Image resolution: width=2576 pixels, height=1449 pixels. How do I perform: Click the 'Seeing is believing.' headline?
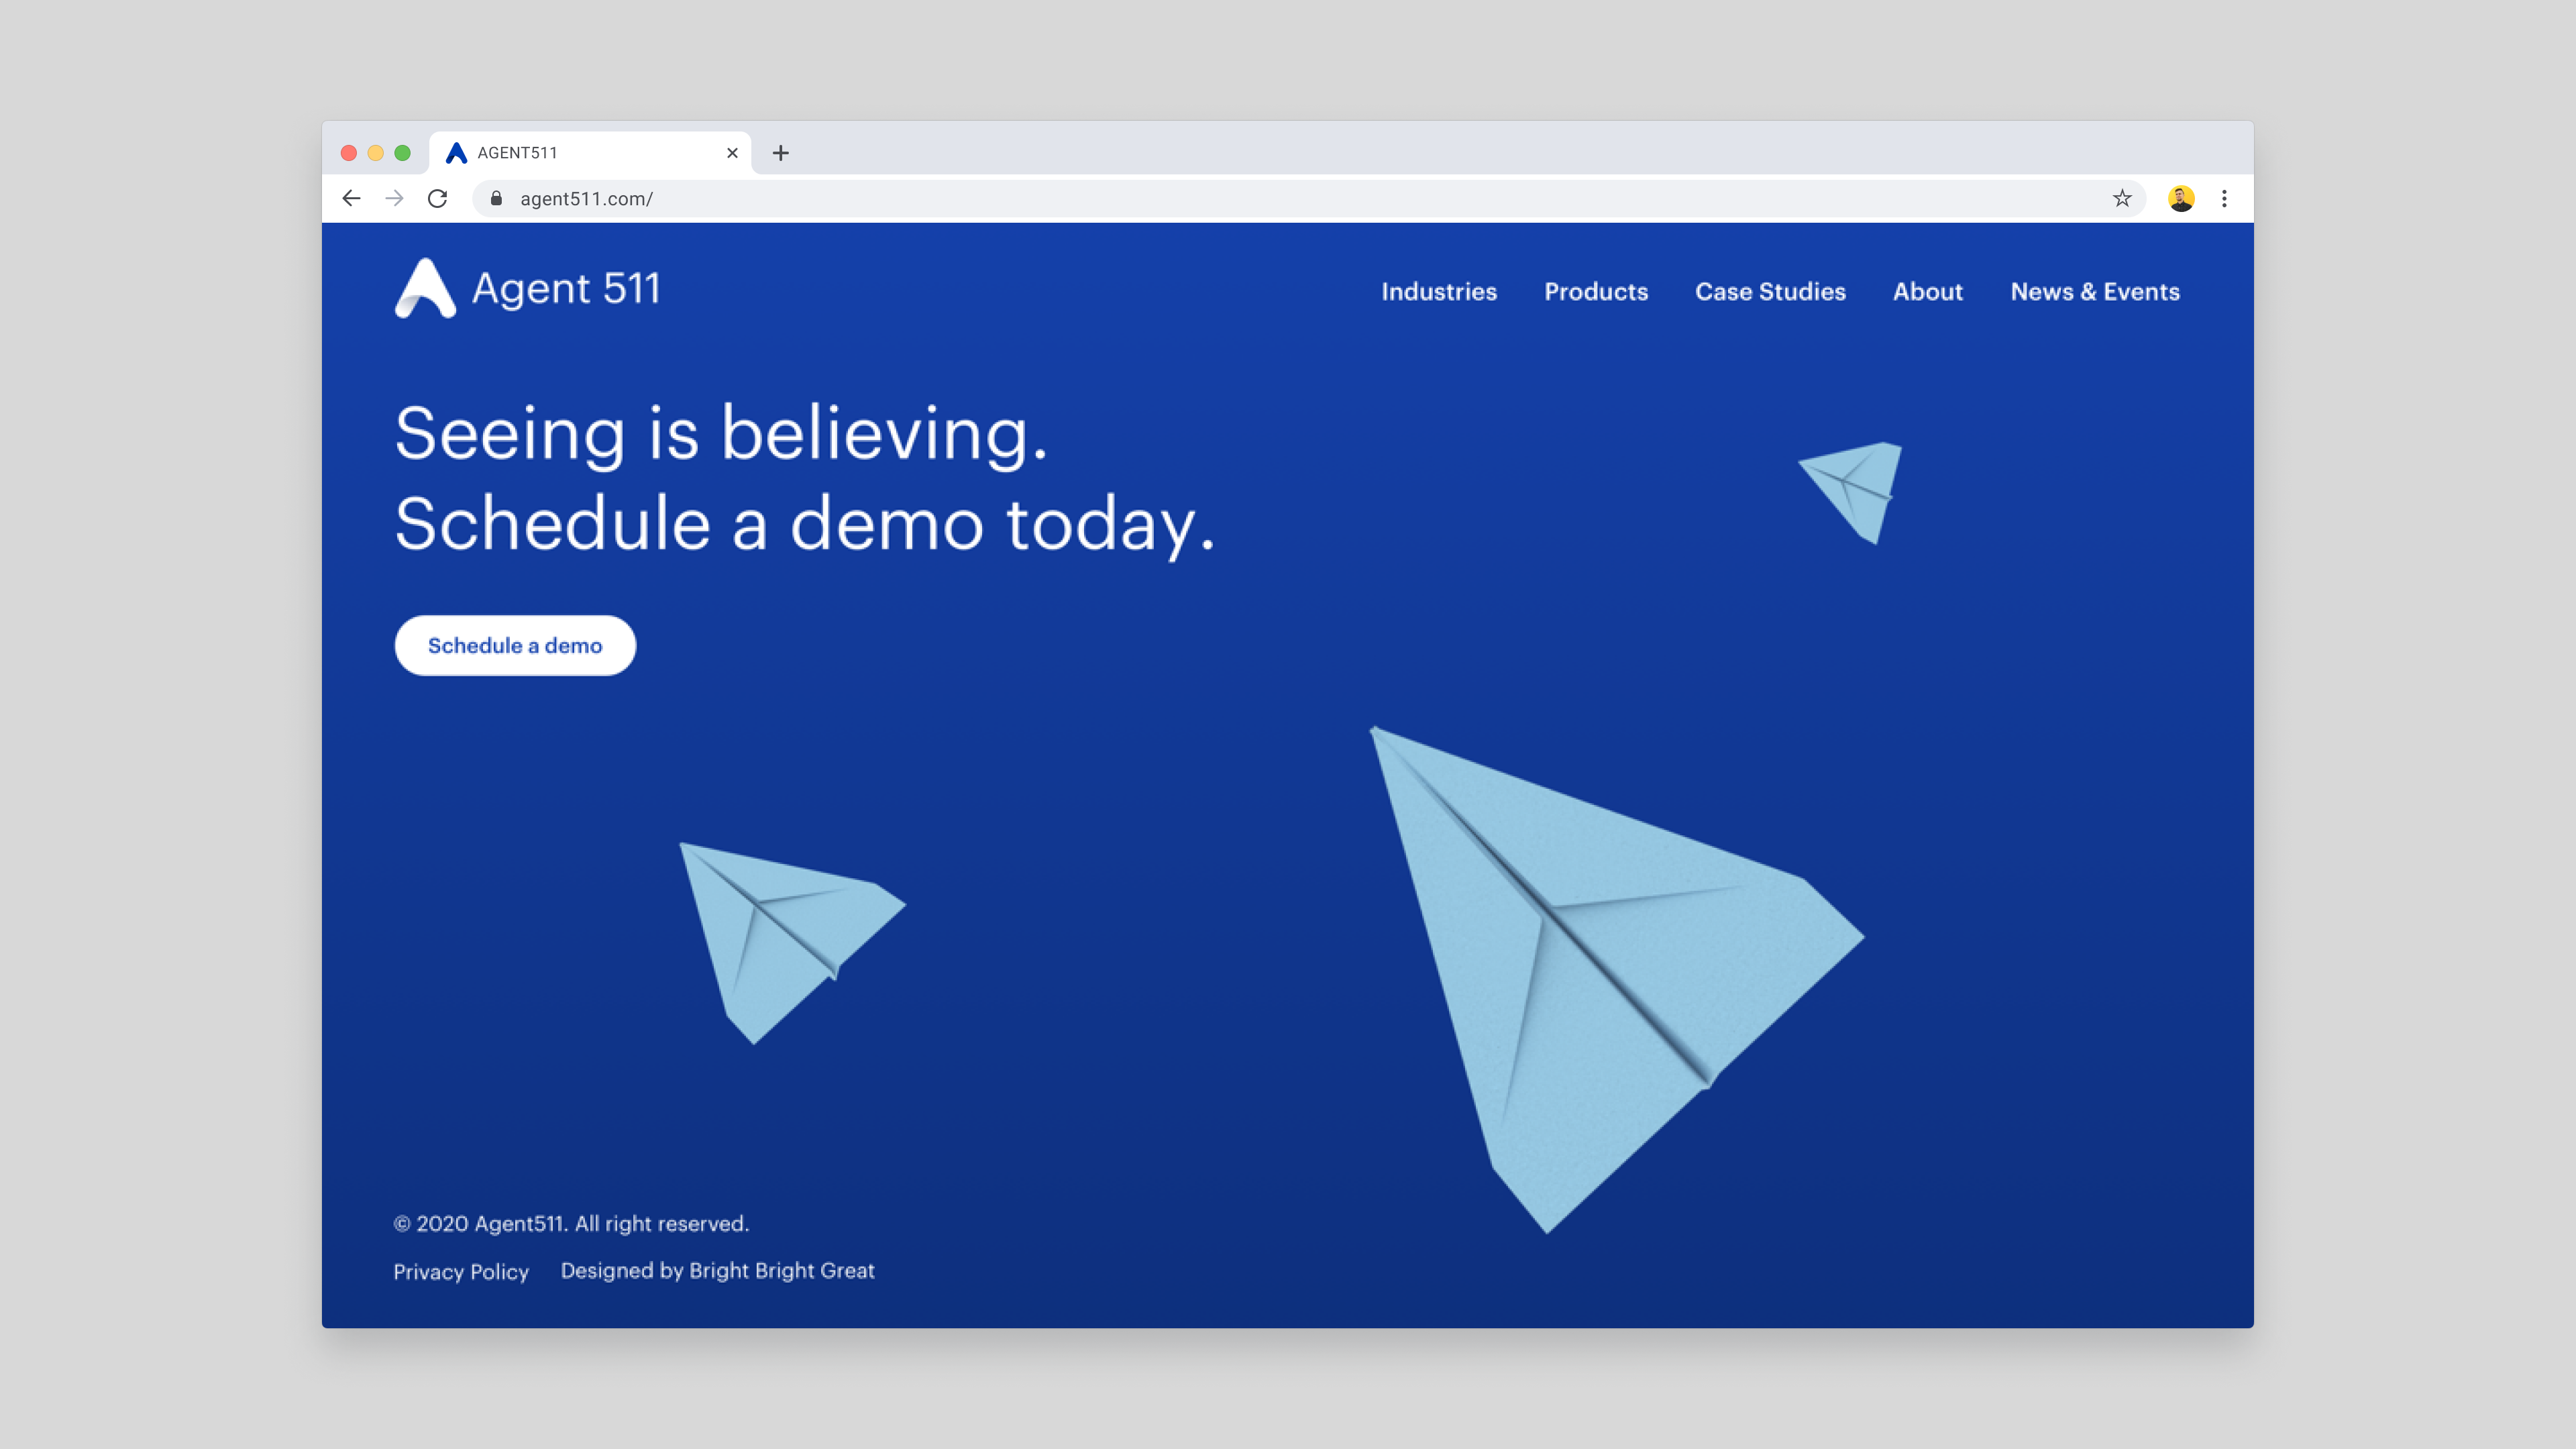(x=721, y=435)
